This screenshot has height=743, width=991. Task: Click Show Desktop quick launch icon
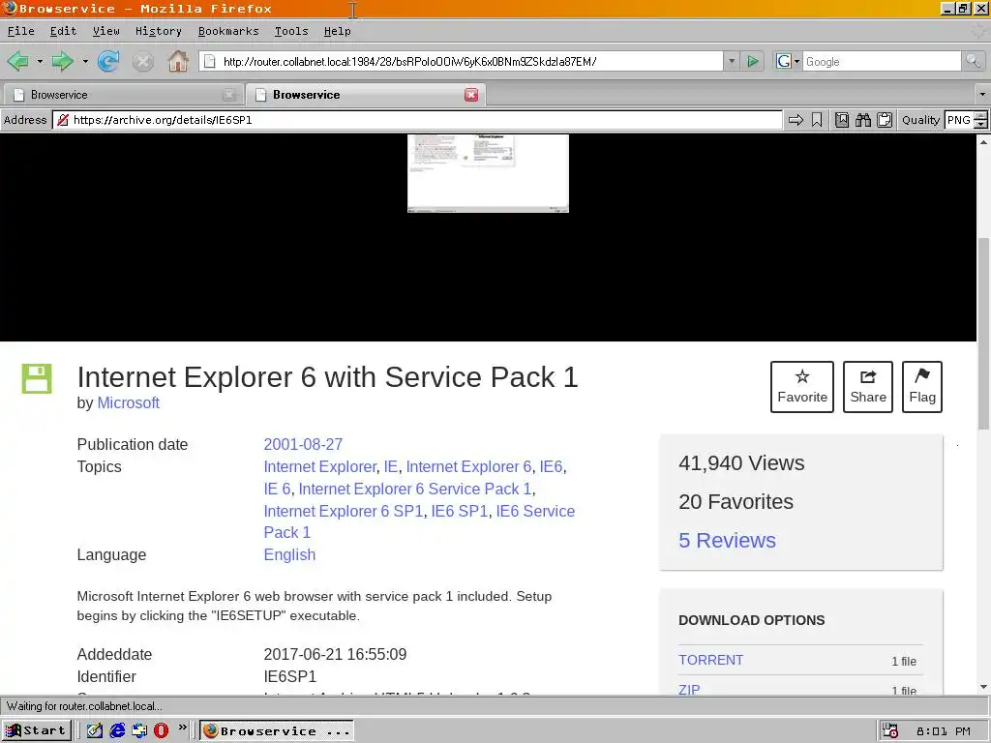(94, 730)
